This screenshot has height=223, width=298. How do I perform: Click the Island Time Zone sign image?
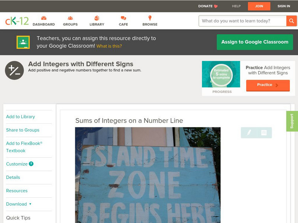click(148, 175)
